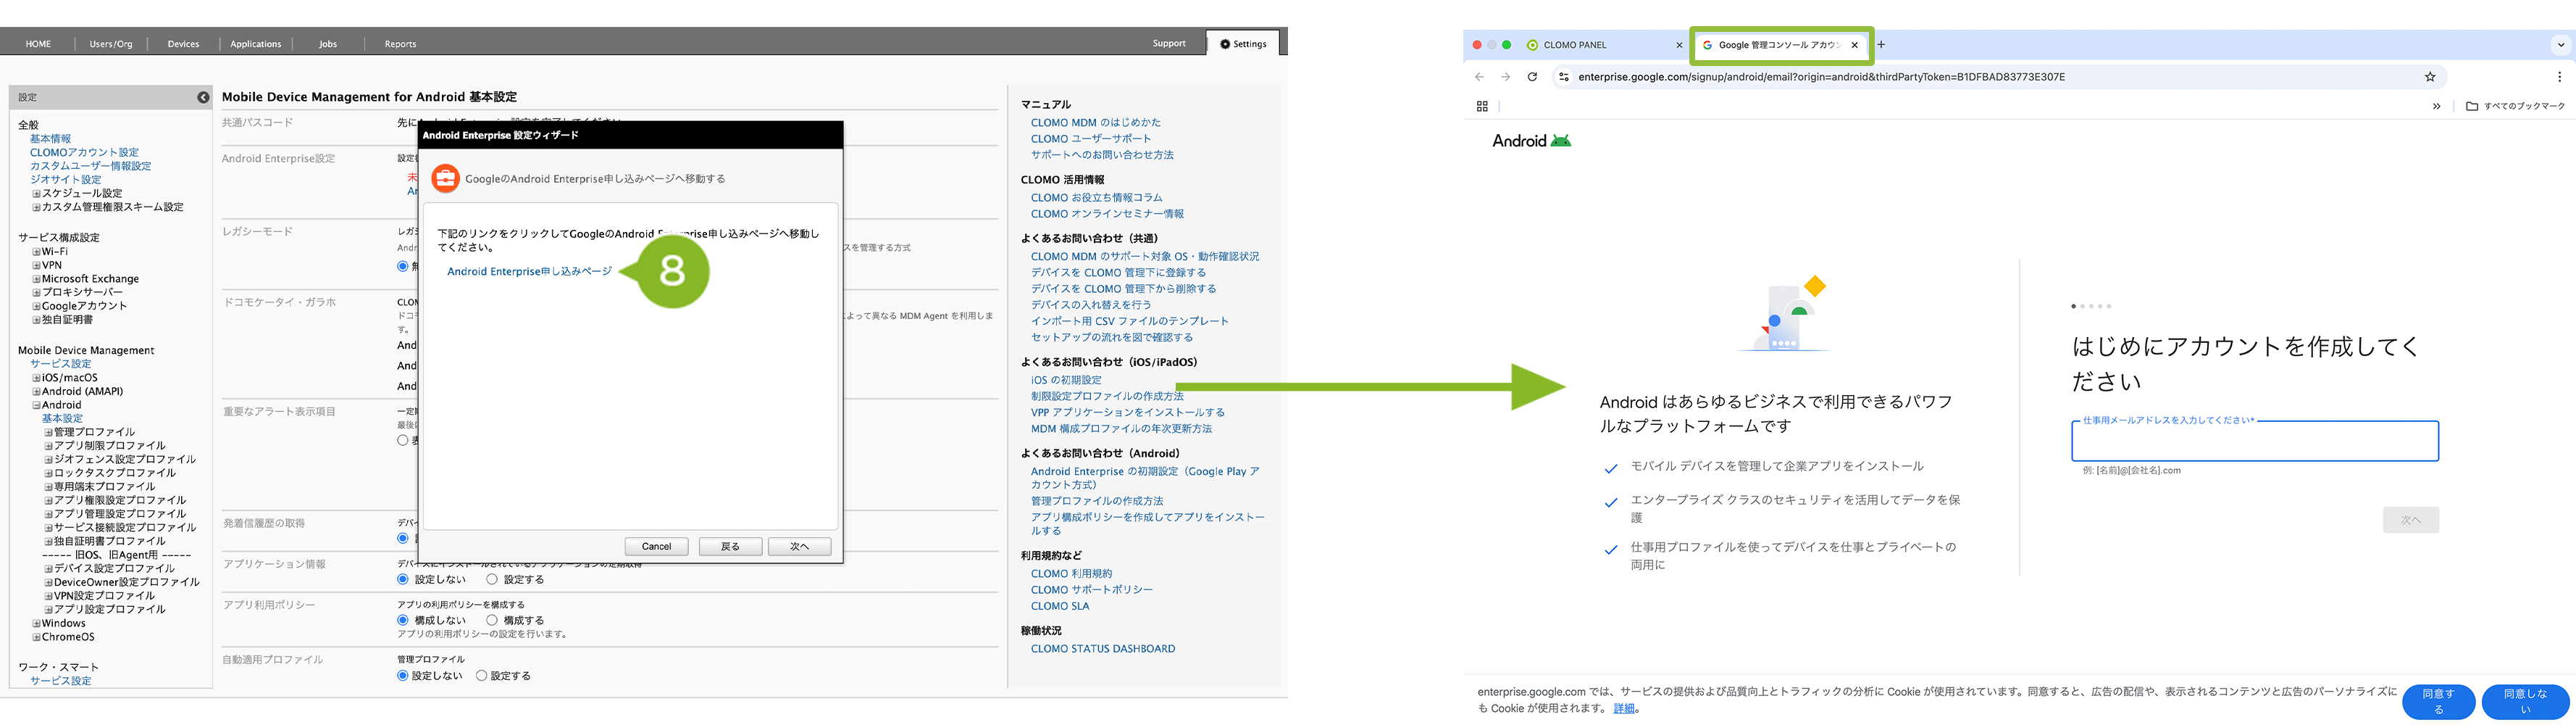Select 設定する for 自動適用プロファイル

482,676
